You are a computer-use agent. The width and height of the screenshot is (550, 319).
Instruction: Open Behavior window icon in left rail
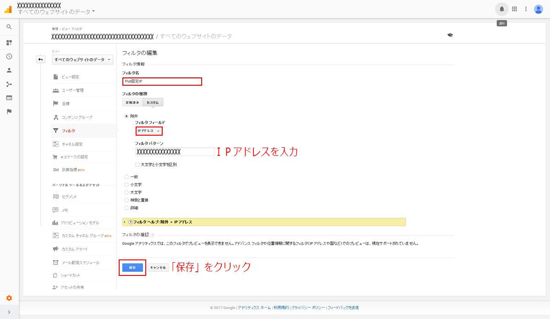(9, 98)
